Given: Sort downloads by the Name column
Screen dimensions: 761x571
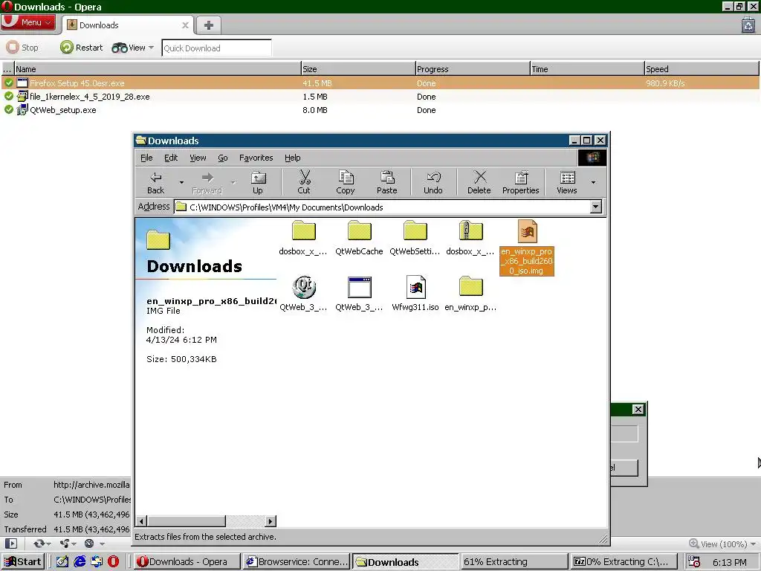Looking at the screenshot, I should (158, 69).
